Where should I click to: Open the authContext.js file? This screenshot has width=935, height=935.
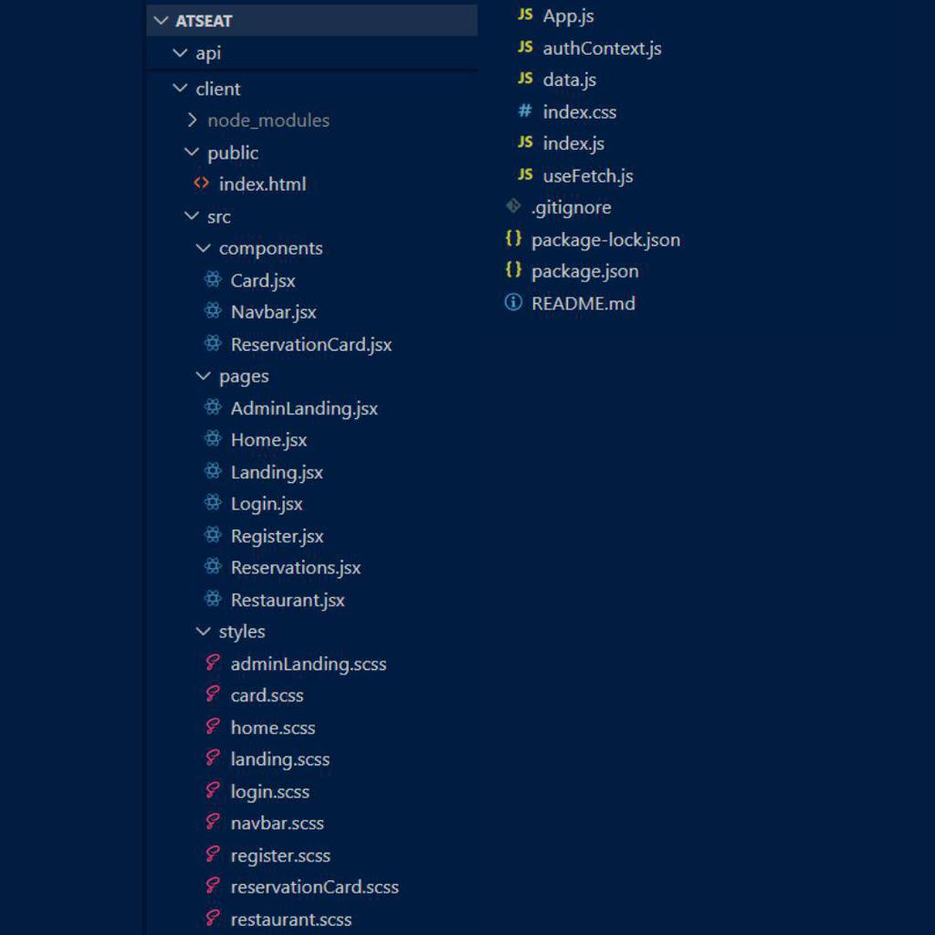tap(603, 48)
